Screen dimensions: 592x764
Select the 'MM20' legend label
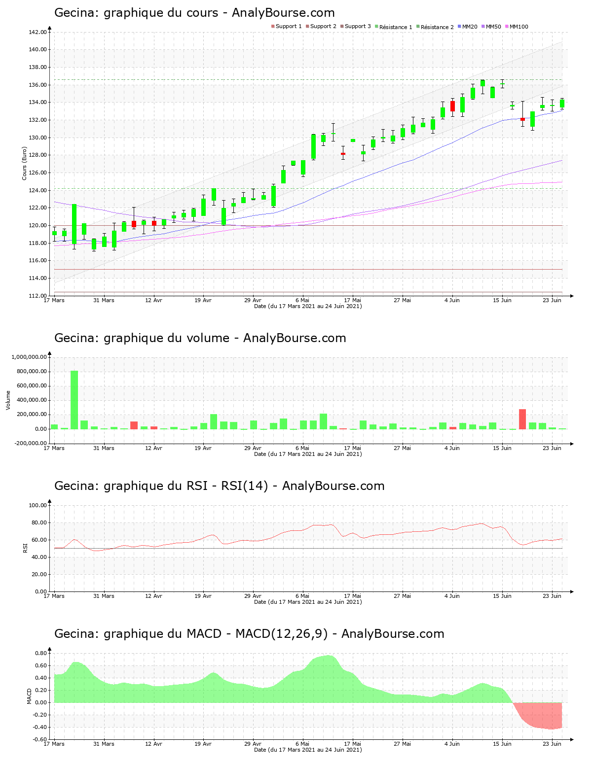click(470, 27)
